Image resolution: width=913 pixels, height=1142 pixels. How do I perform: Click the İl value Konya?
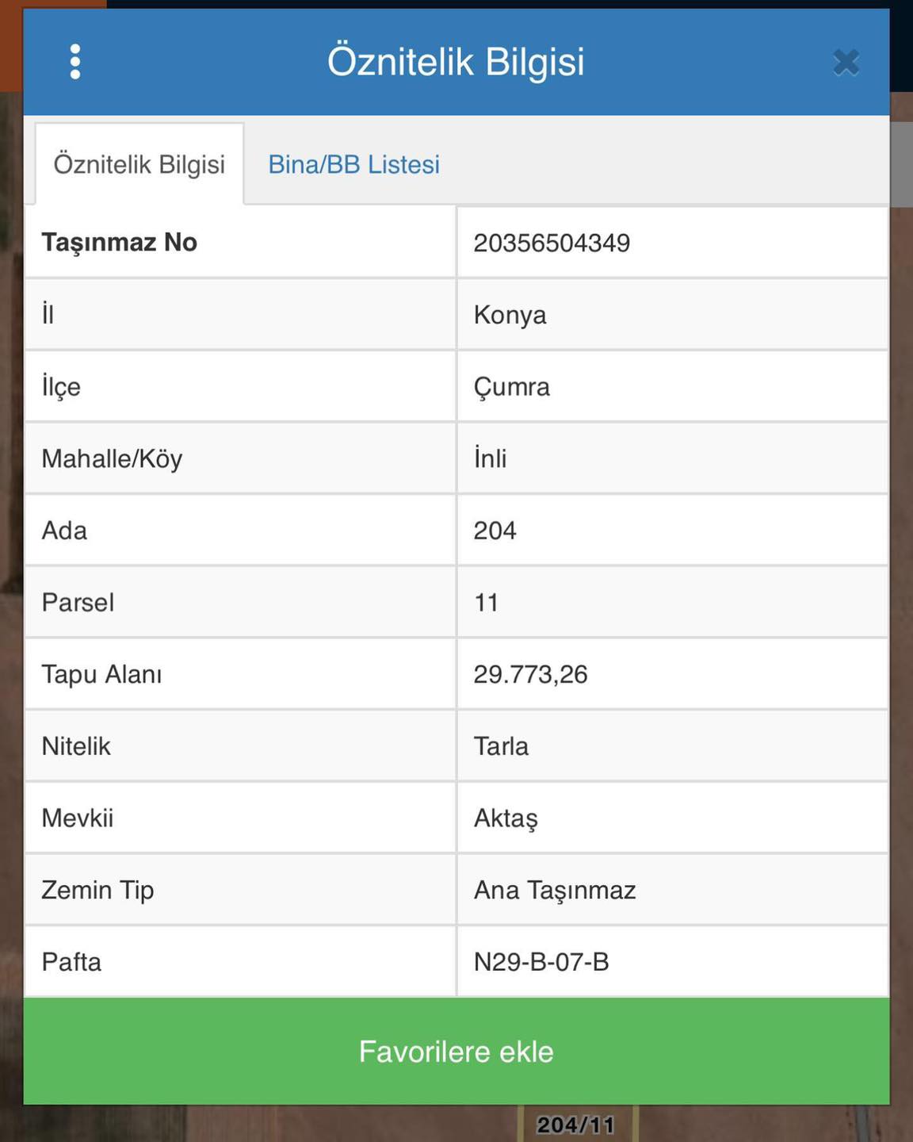pyautogui.click(x=510, y=315)
